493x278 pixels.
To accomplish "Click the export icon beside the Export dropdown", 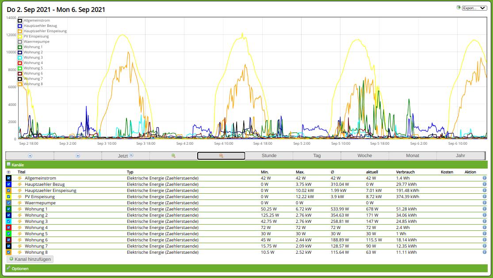I will 459,8.
